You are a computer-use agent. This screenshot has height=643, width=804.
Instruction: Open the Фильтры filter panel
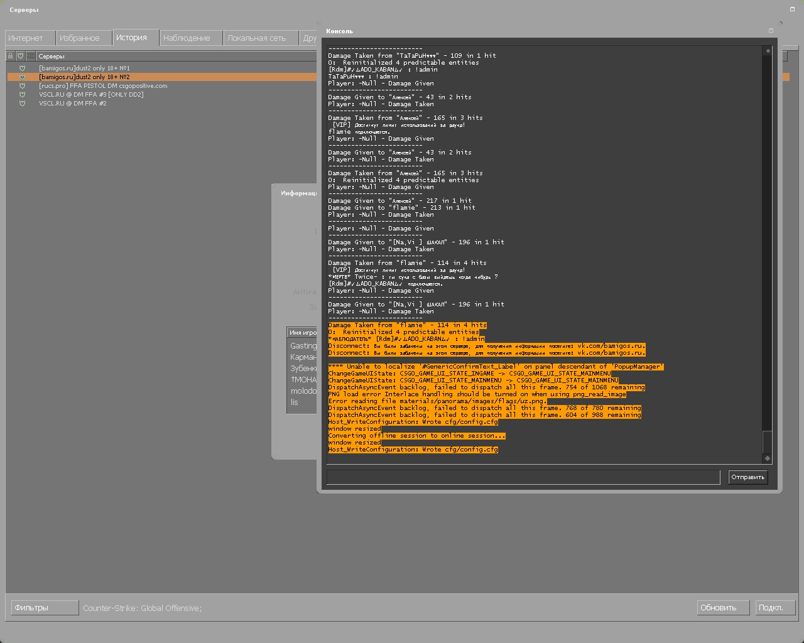pyautogui.click(x=45, y=608)
